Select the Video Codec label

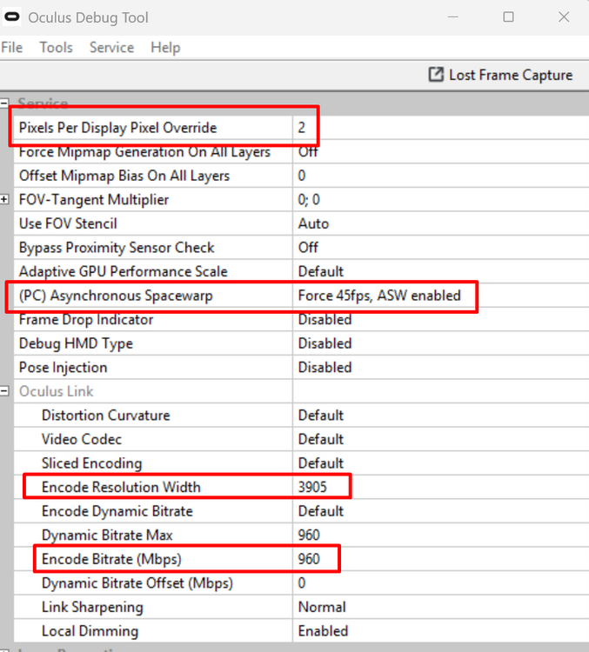(82, 440)
